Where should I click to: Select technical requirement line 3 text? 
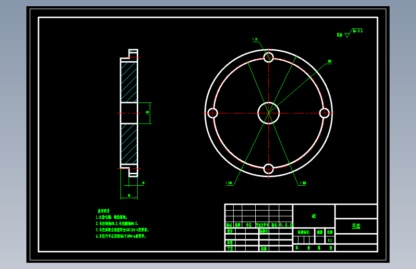tap(122, 230)
